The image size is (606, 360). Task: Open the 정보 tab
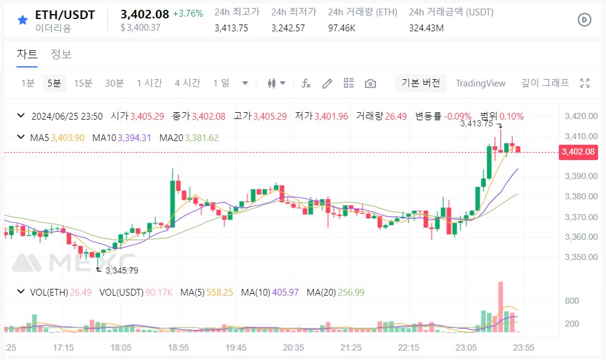(61, 54)
